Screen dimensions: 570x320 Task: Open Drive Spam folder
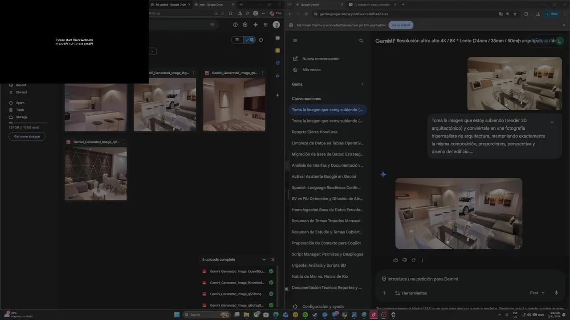20,103
